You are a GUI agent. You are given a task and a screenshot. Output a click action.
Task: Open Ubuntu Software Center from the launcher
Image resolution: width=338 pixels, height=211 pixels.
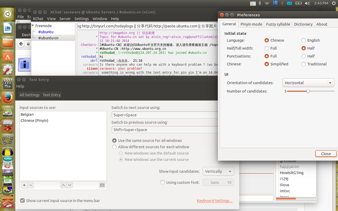pos(8,56)
